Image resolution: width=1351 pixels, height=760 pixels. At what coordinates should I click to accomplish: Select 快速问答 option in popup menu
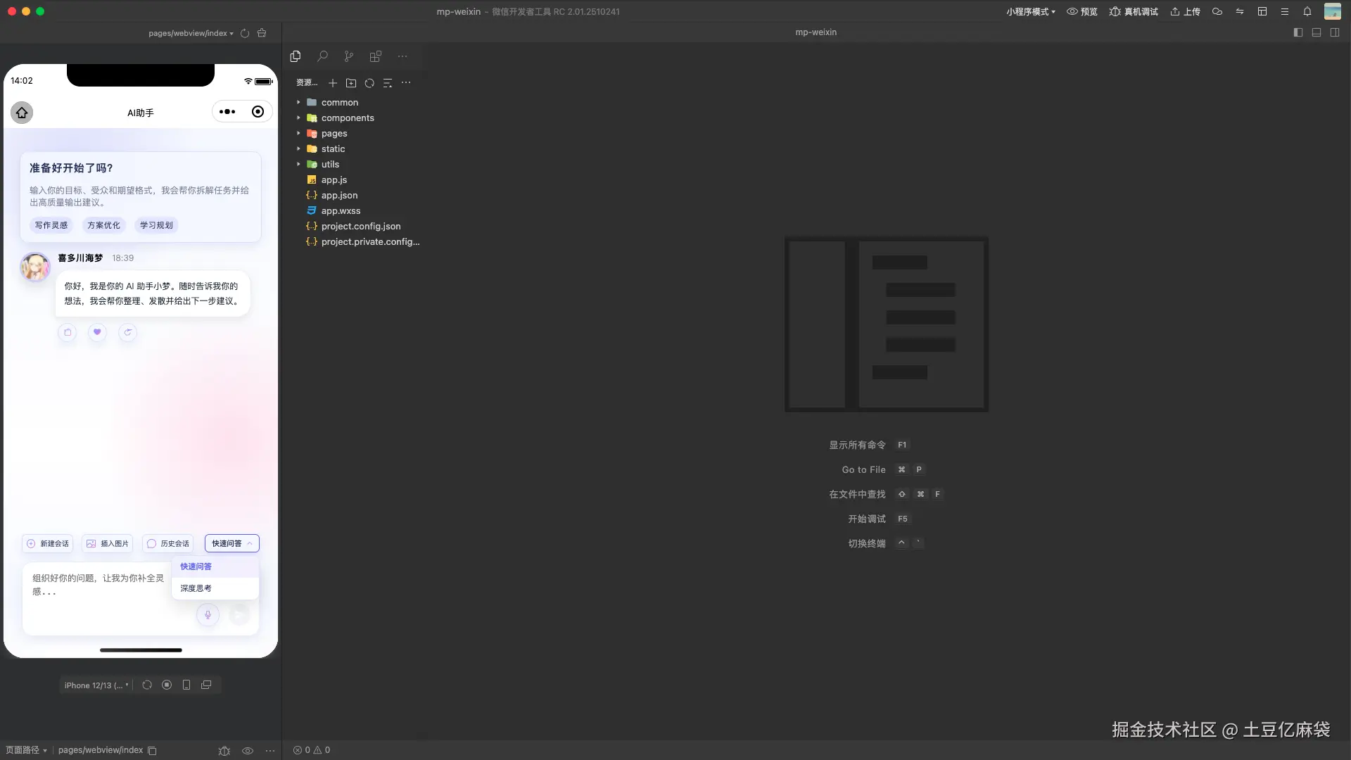tap(196, 566)
